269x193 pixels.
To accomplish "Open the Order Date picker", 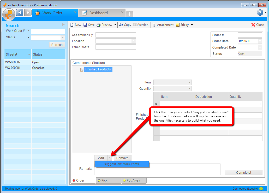I will (x=260, y=41).
